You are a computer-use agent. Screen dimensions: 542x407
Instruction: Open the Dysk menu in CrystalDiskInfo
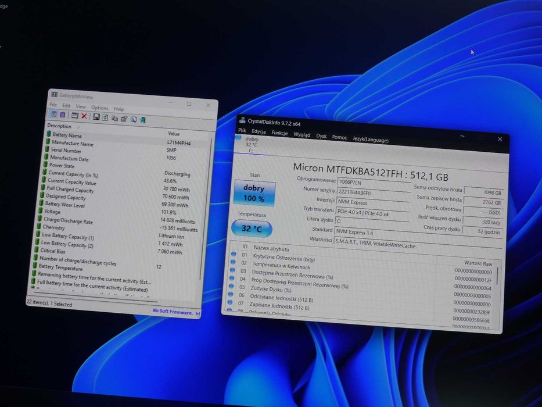pyautogui.click(x=321, y=136)
